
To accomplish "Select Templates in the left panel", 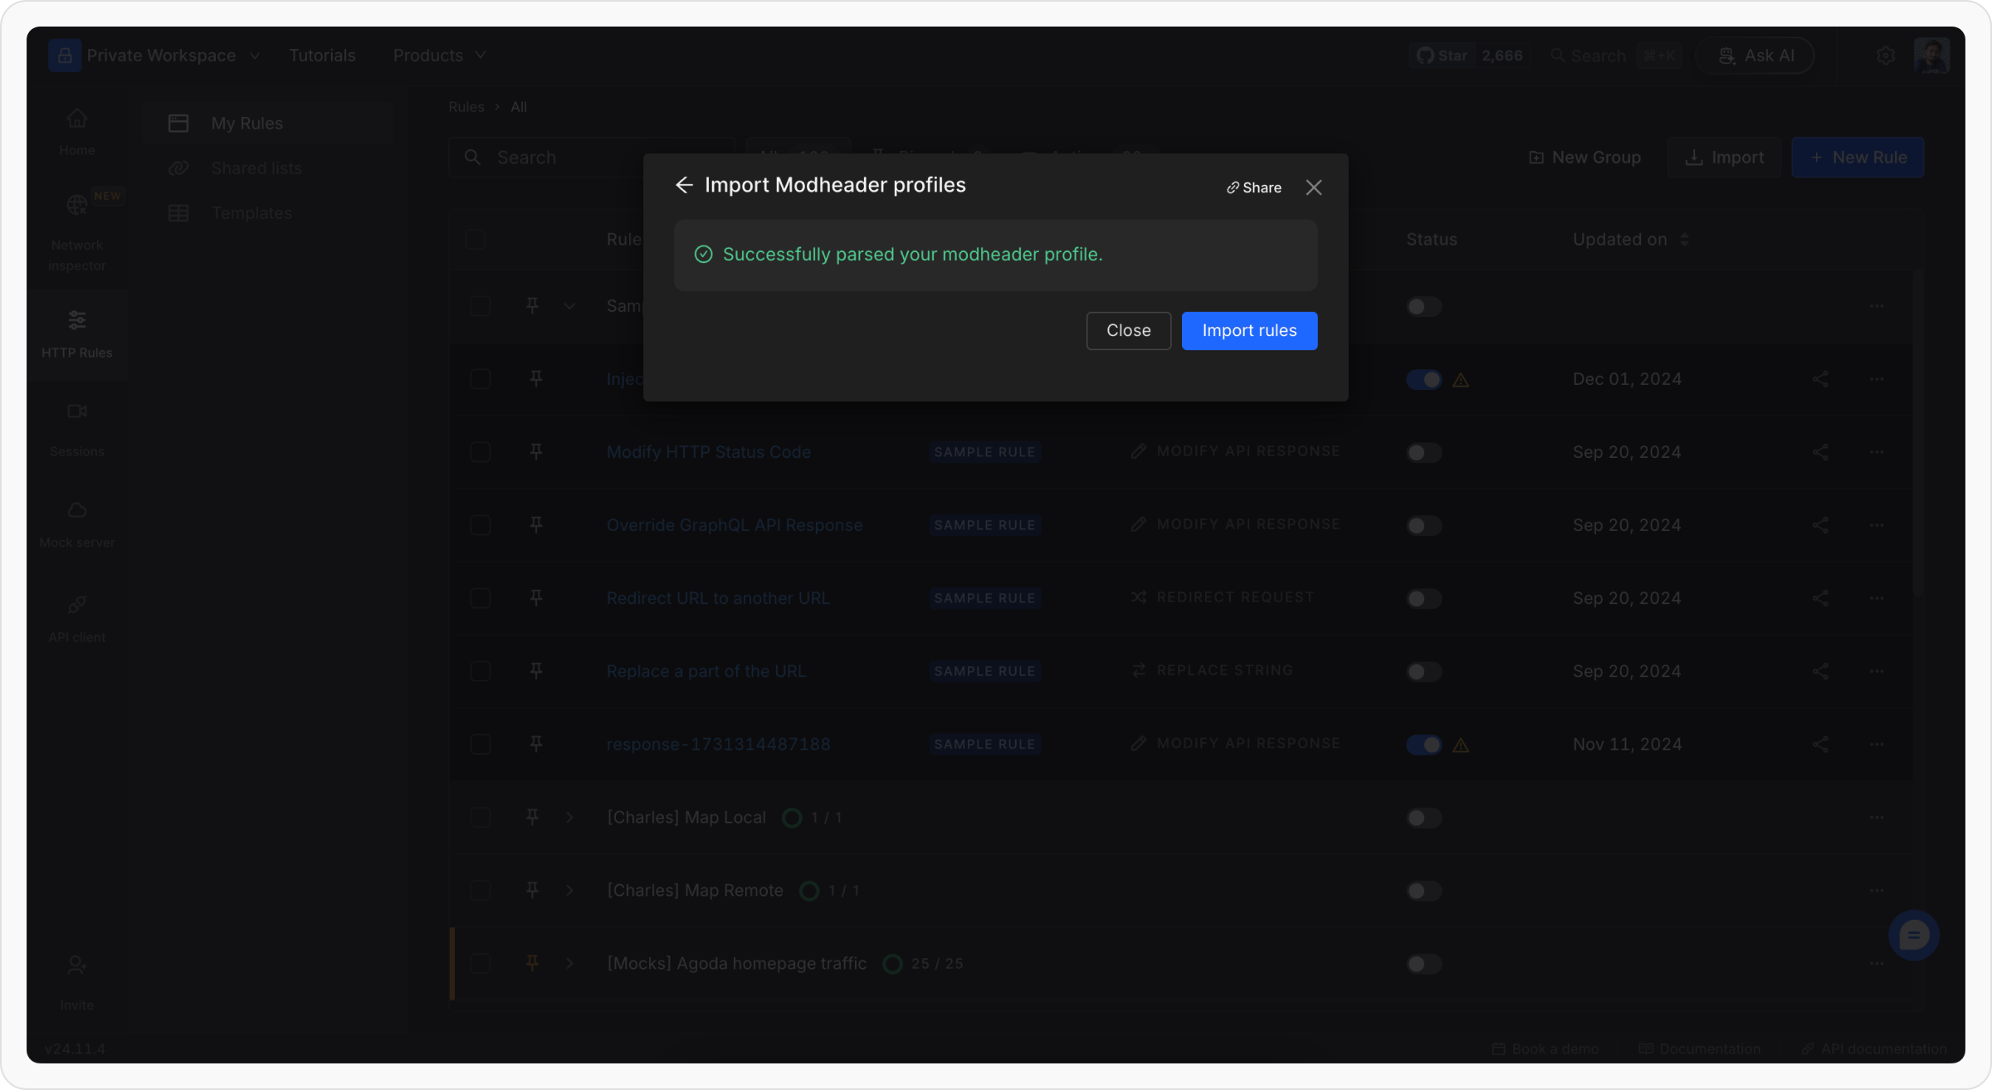I will 251,213.
